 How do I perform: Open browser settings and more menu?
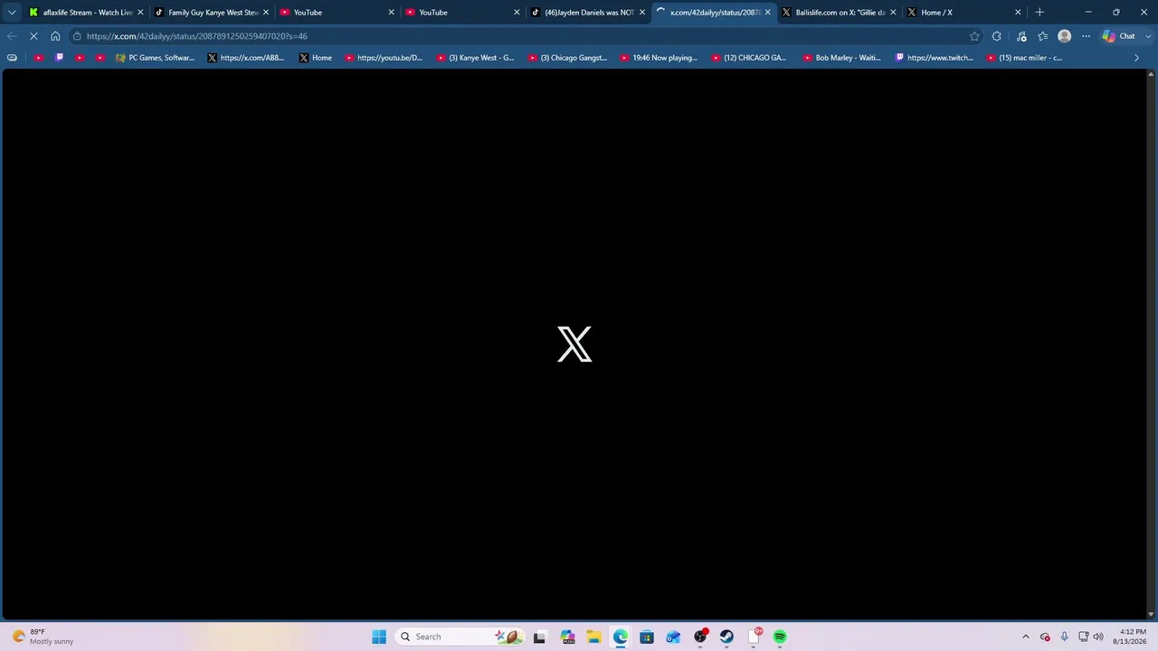1086,36
